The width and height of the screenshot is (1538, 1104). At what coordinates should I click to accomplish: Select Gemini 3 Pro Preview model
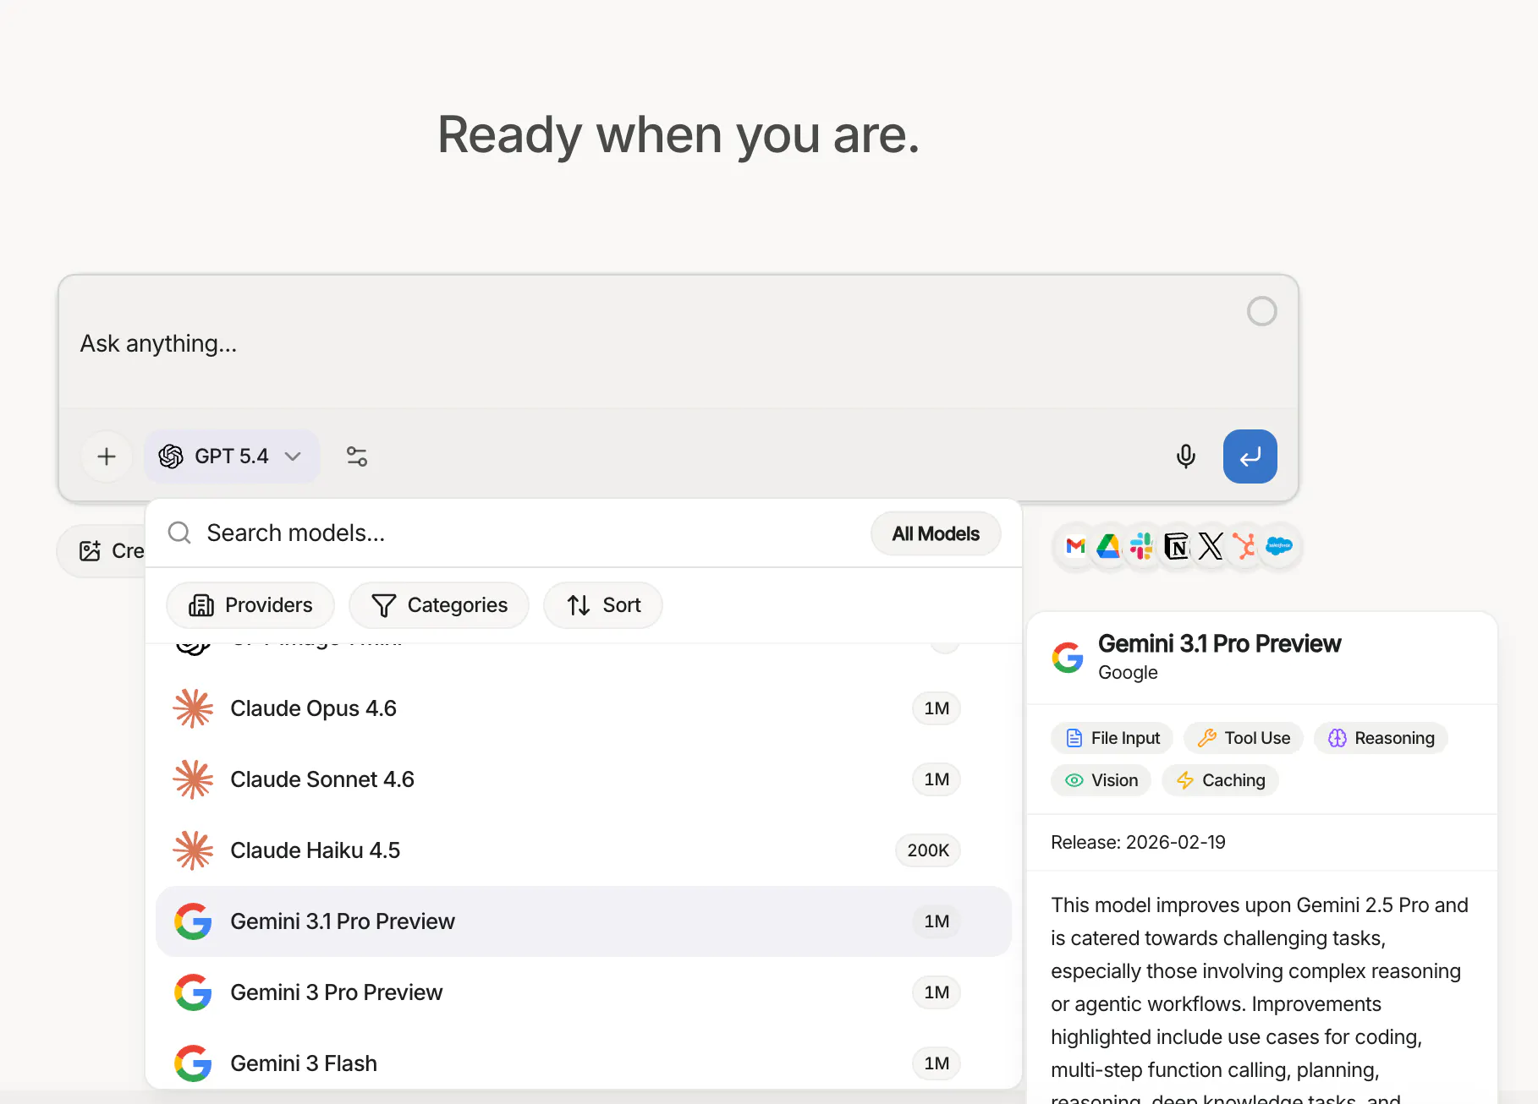[584, 992]
